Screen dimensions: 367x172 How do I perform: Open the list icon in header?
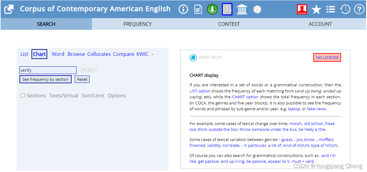coord(331,10)
